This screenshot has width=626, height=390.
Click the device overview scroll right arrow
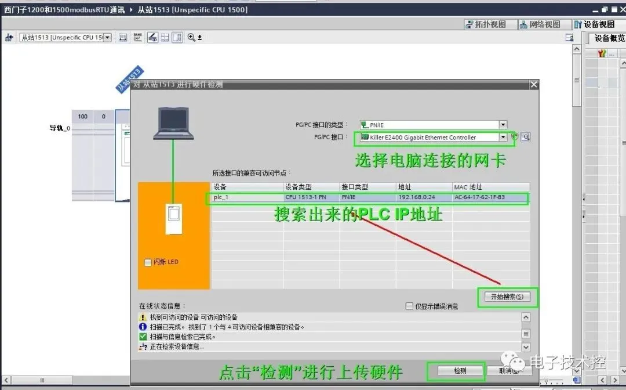coord(615,380)
